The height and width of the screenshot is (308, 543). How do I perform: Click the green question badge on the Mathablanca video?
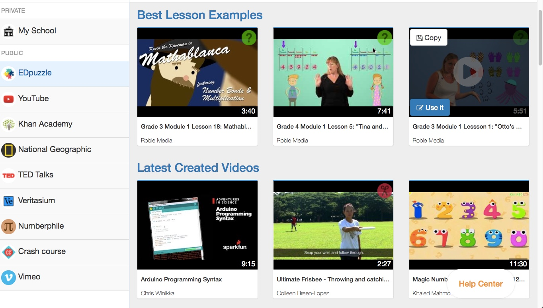coord(249,38)
